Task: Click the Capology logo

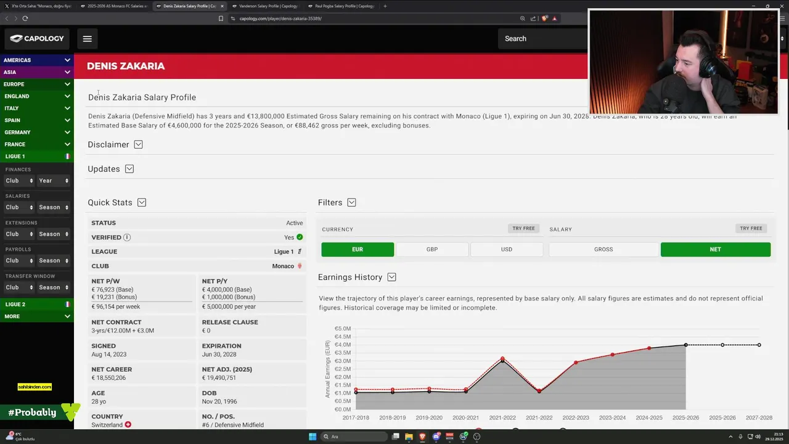Action: click(37, 38)
